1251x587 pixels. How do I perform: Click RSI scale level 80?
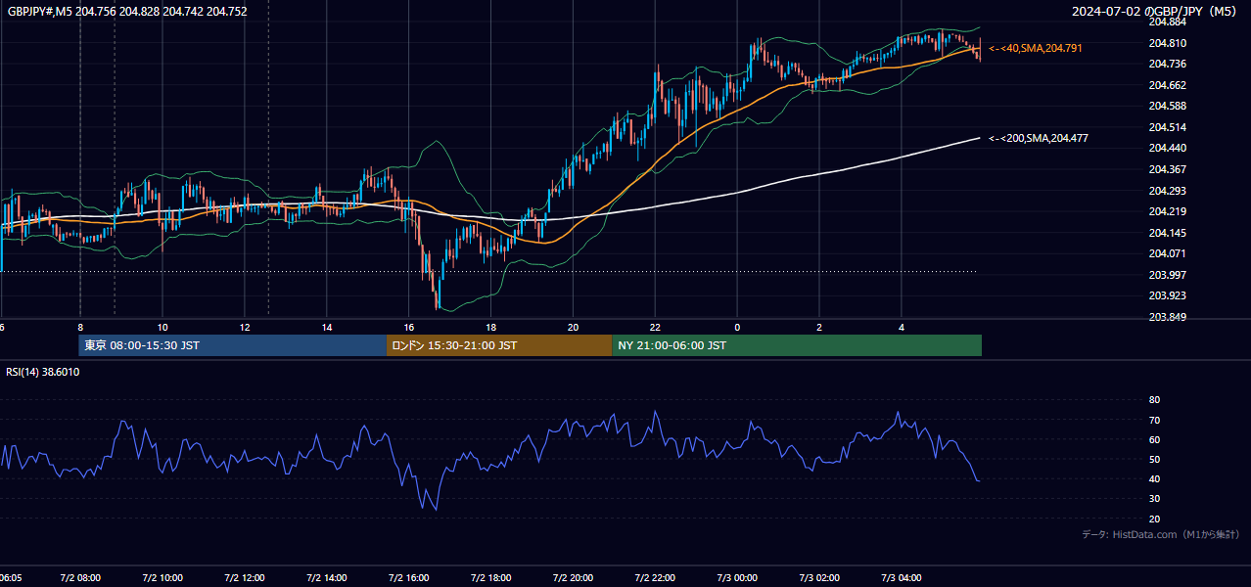tap(1154, 400)
